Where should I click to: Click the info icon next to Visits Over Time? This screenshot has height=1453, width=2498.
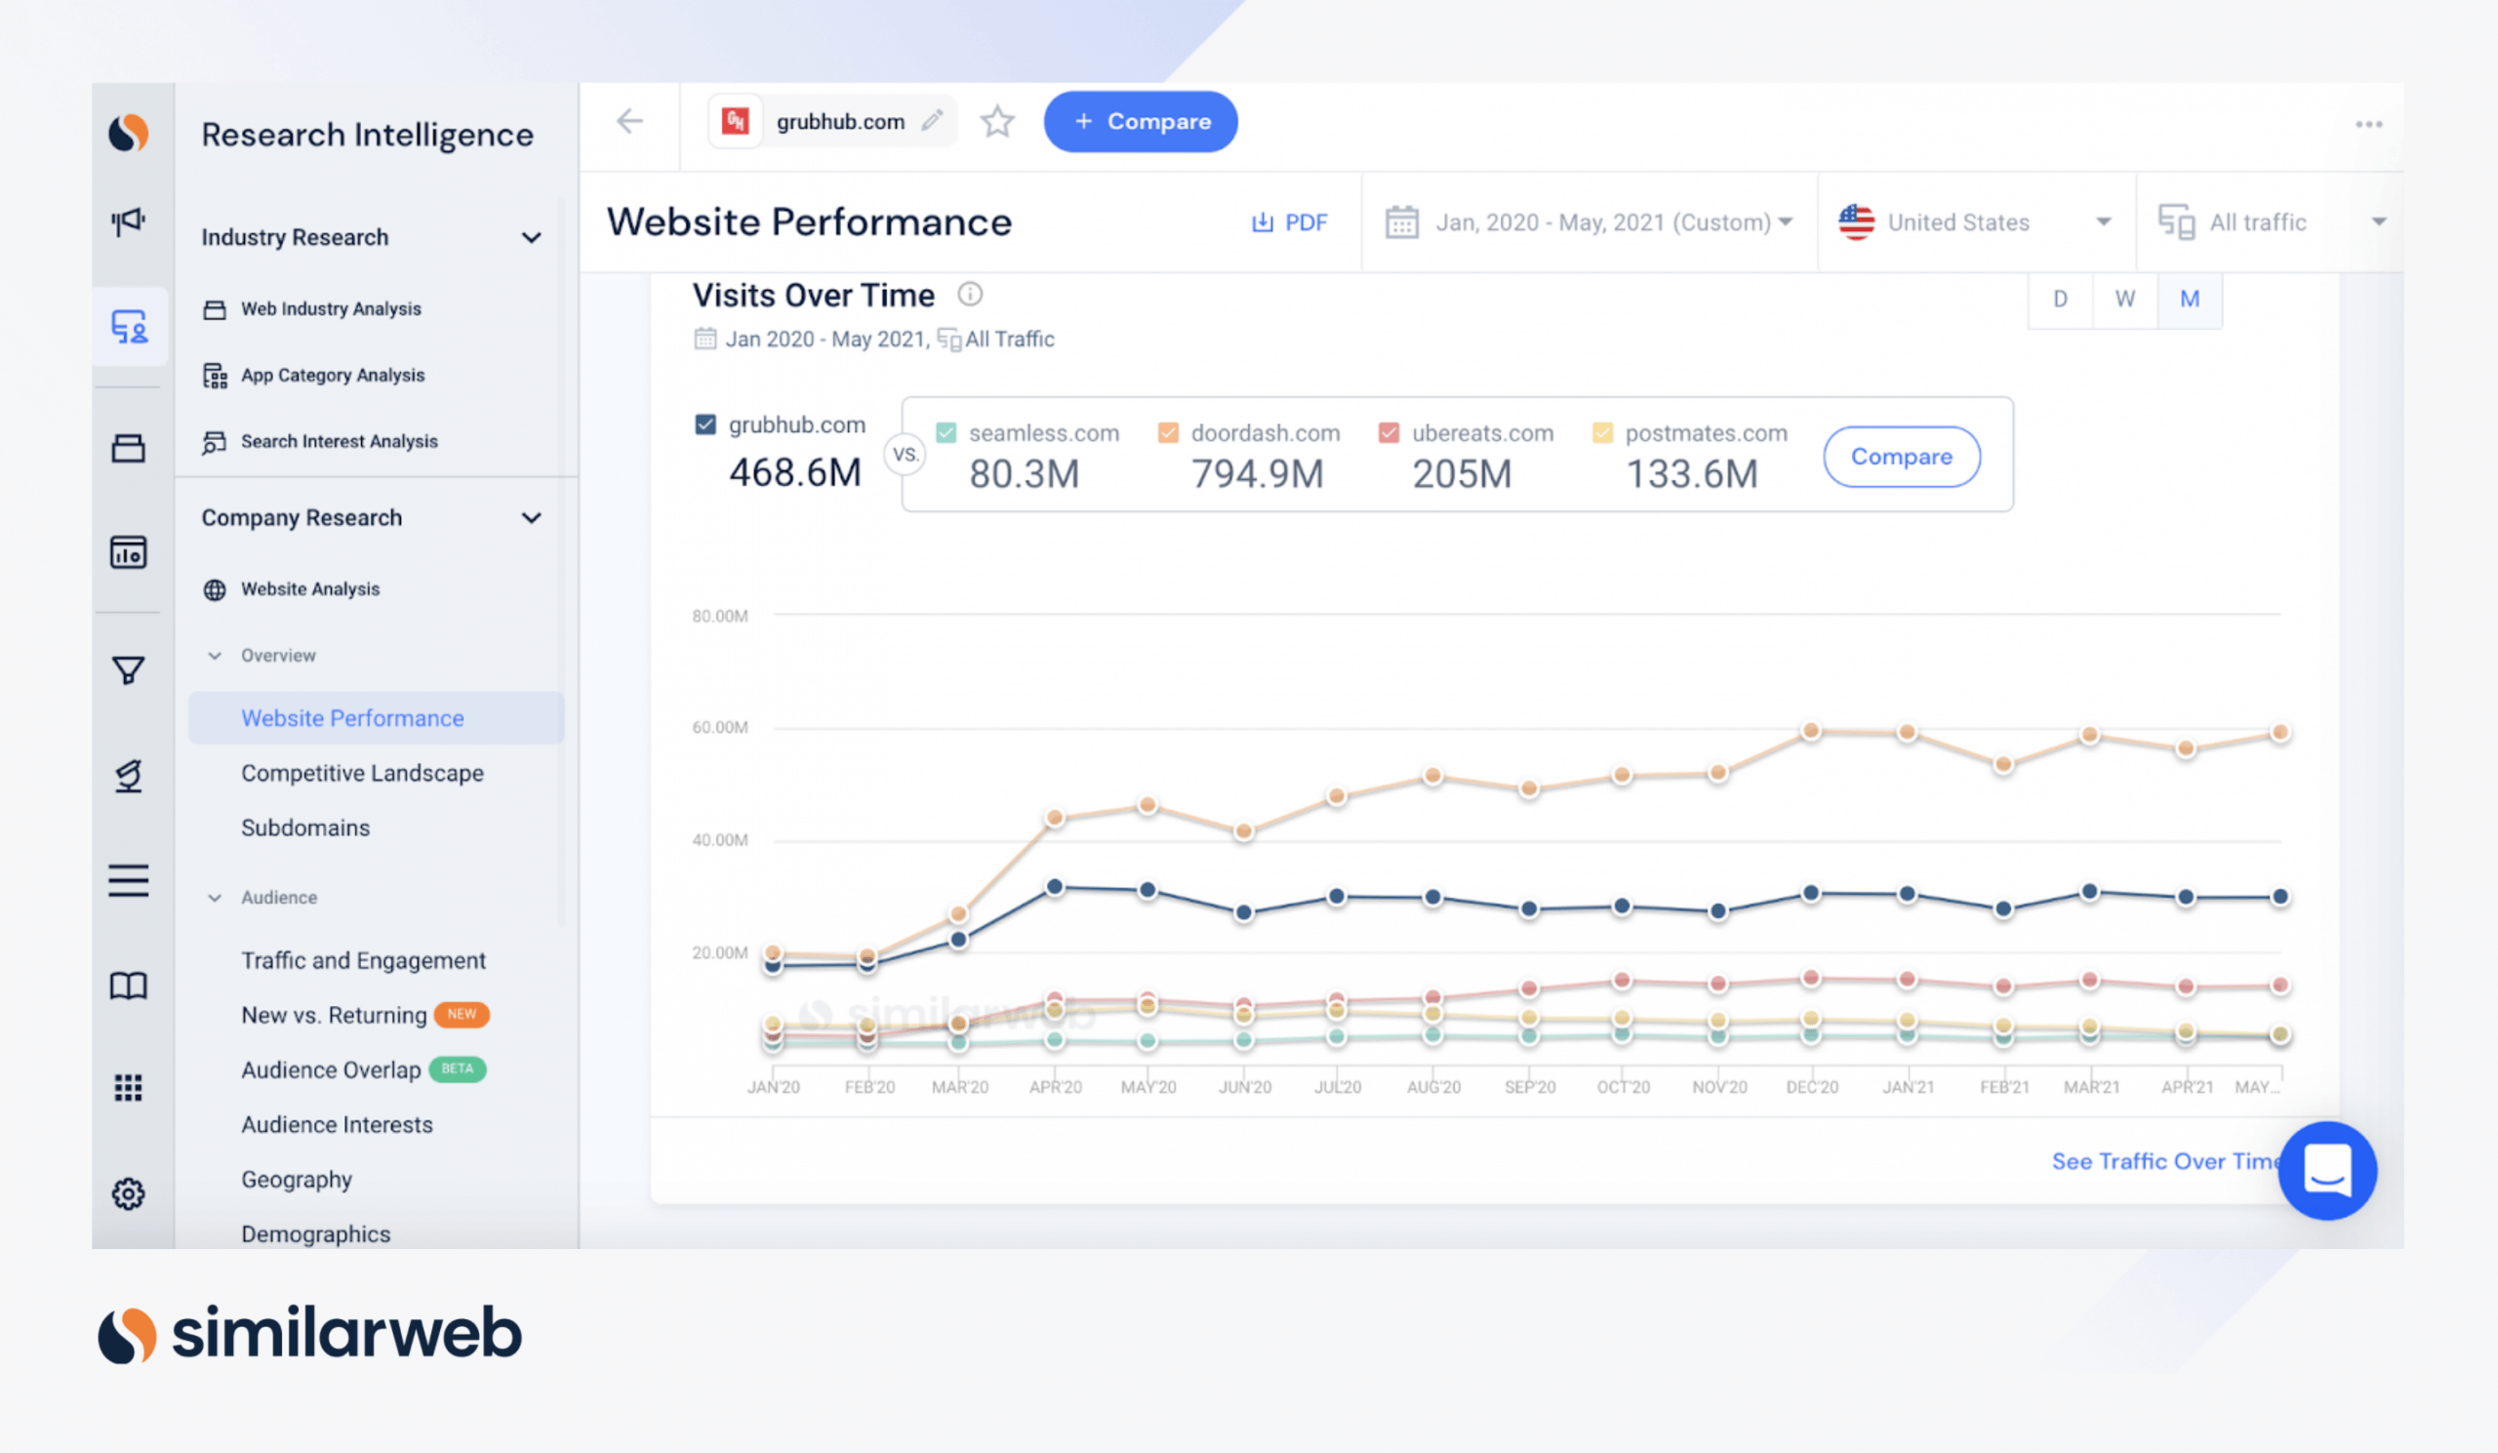[970, 295]
